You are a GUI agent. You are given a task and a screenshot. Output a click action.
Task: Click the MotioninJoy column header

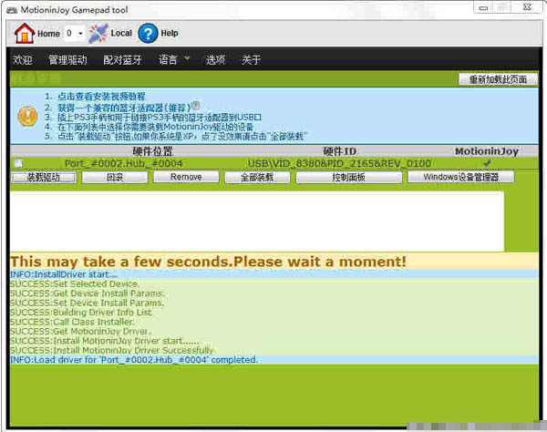487,151
